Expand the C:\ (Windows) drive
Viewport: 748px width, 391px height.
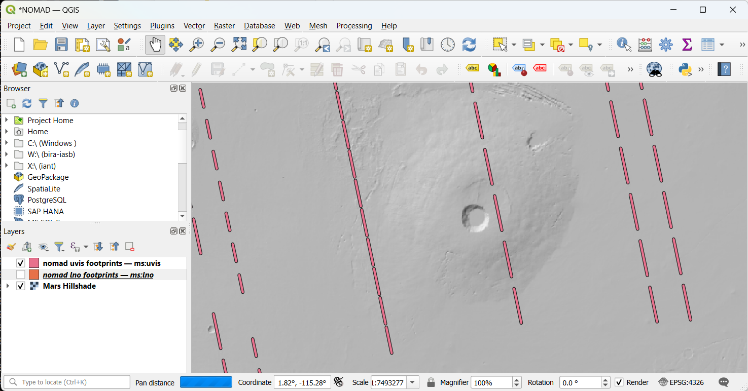click(x=7, y=143)
